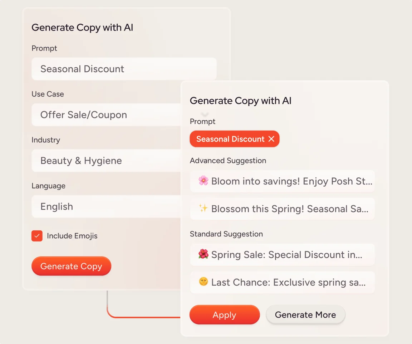Click the orange Seasonal Discount prompt chip

point(230,139)
